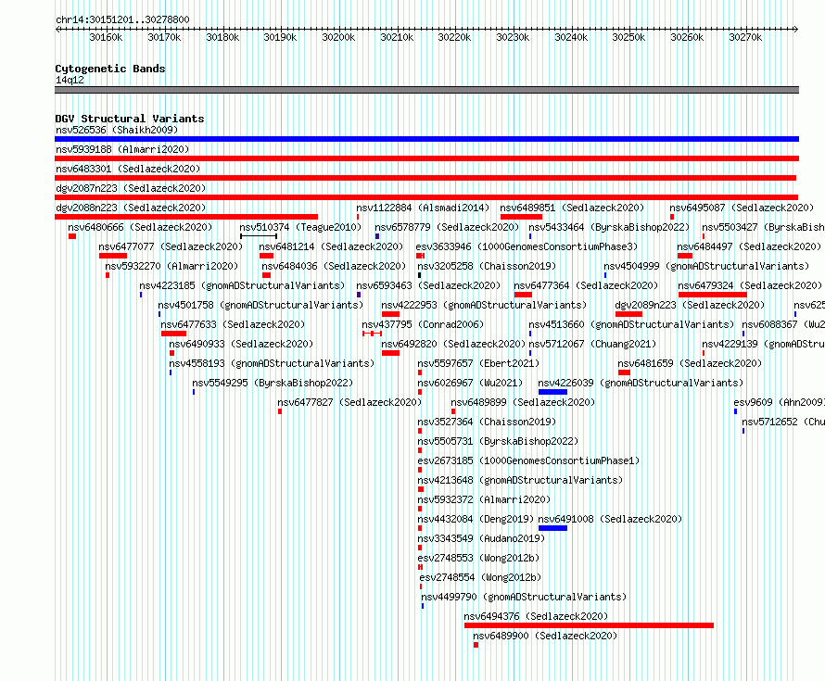
Task: Click nsv4213648 (gnomADStructuralVariants) label
Action: click(520, 480)
